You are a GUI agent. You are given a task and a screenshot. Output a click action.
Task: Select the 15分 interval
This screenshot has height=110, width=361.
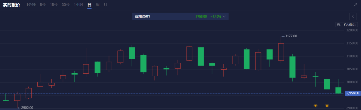coord(54,5)
